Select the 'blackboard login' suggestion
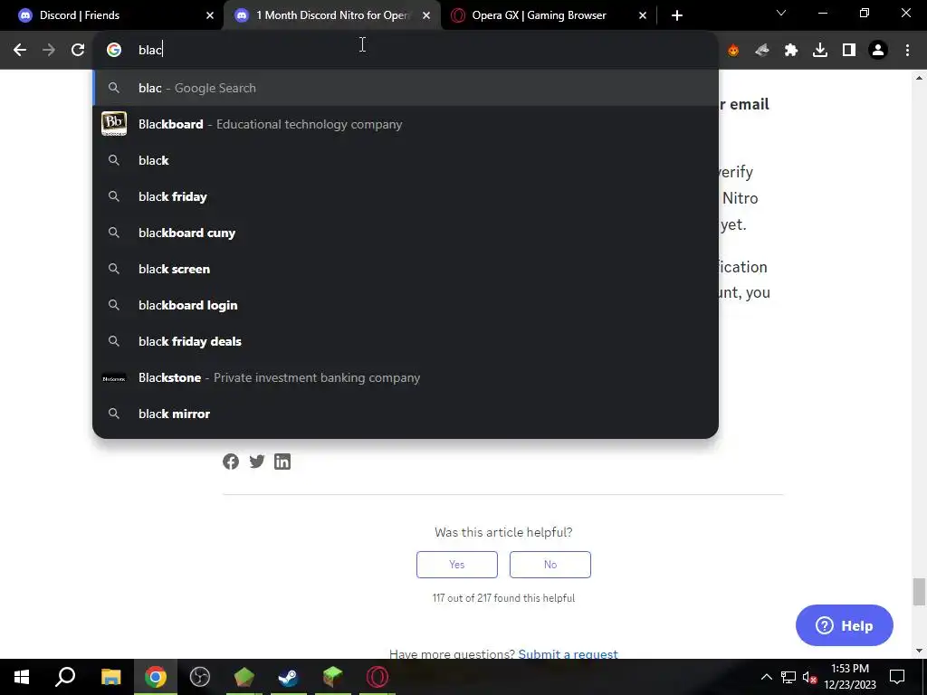Viewport: 927px width, 695px height. (x=406, y=305)
